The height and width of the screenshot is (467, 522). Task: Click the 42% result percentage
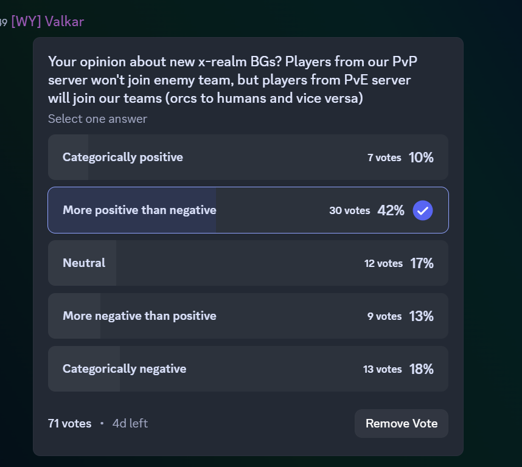click(x=391, y=210)
